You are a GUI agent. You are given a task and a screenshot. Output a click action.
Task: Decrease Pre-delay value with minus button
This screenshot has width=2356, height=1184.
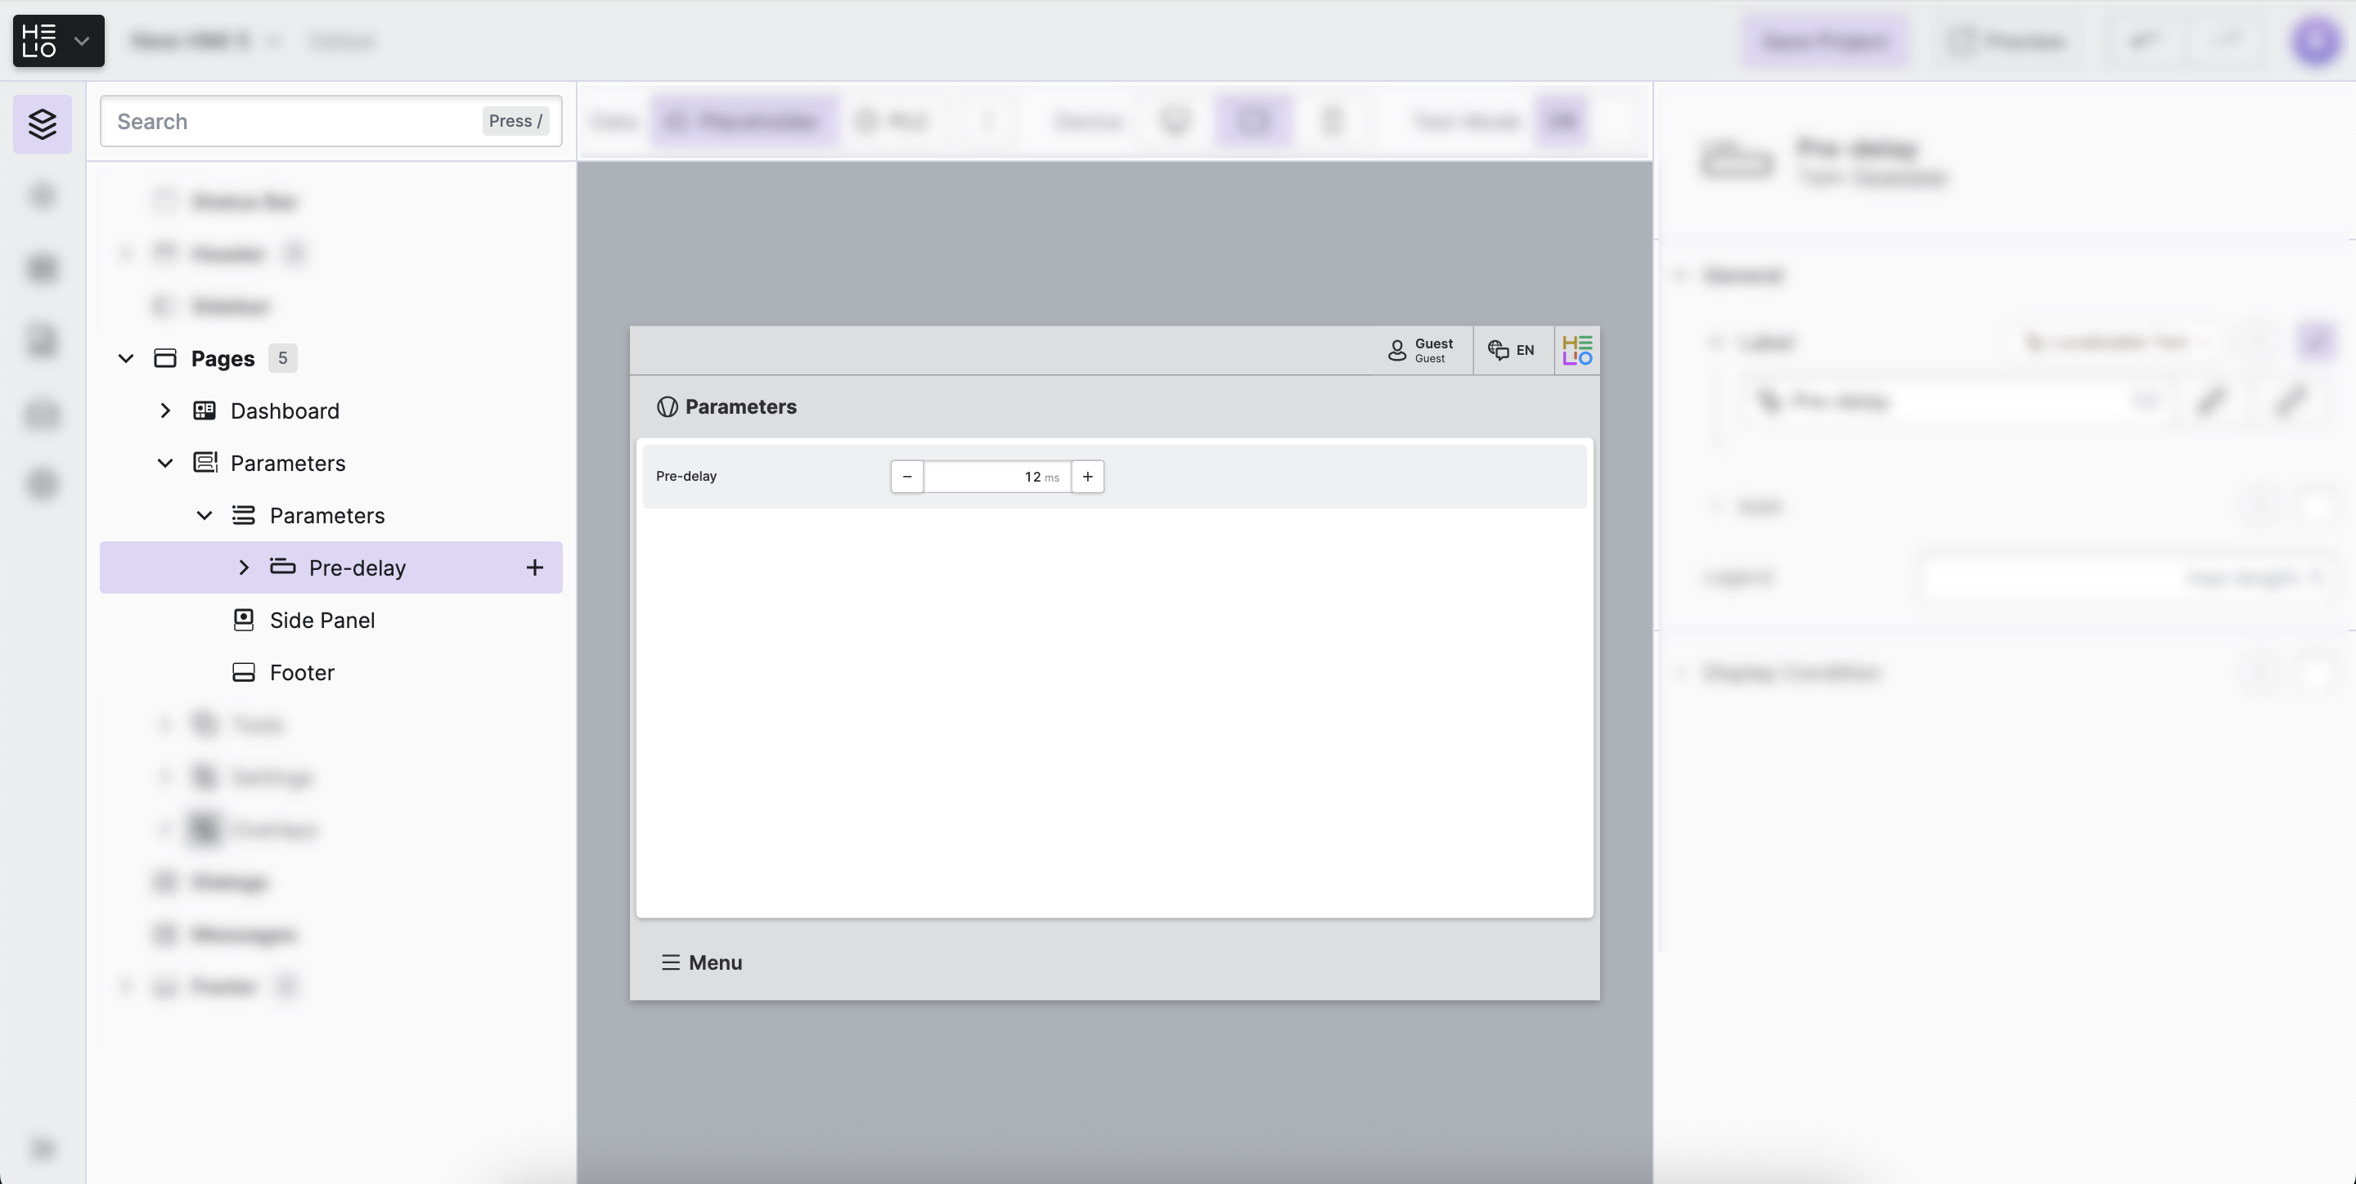click(906, 477)
